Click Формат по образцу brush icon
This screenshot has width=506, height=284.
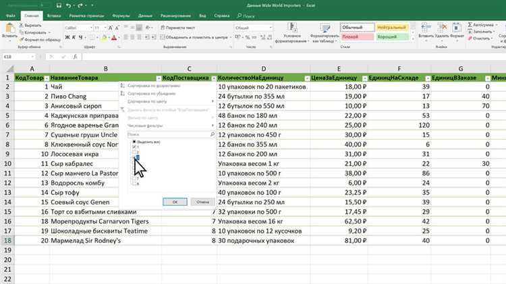(22, 40)
